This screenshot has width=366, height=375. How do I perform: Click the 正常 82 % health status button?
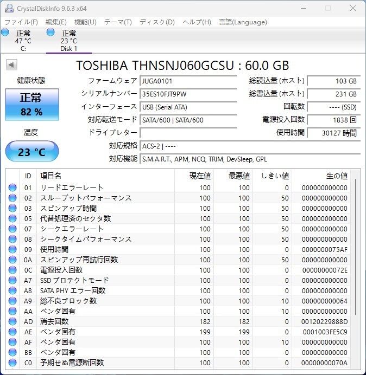point(31,105)
